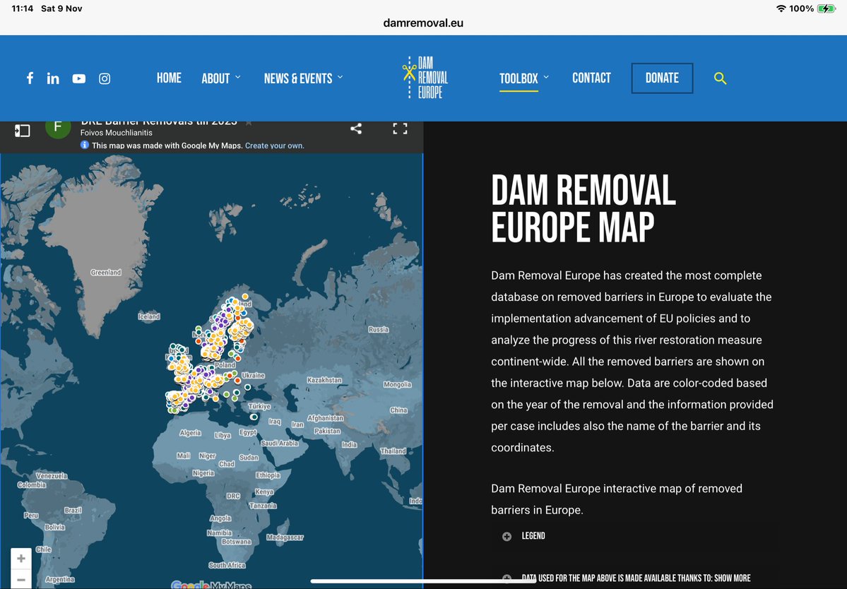Expand the Toolbox dropdown menu
The height and width of the screenshot is (589, 847).
pyautogui.click(x=523, y=78)
